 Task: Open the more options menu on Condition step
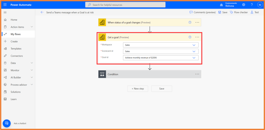[x=197, y=74]
